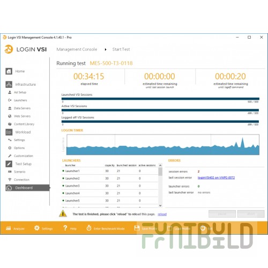Close the Login VSI Management Console
This screenshot has width=268, height=268.
tap(262, 38)
